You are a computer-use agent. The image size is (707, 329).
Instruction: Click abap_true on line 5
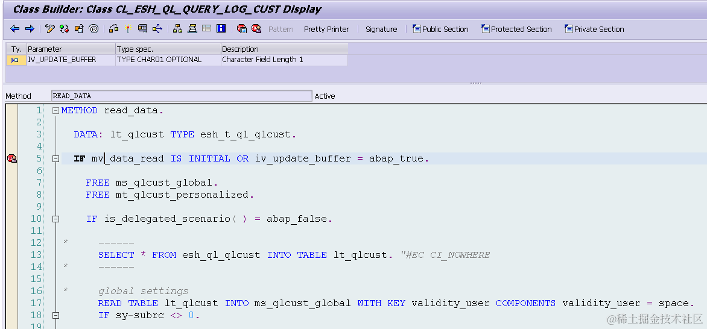coord(396,158)
